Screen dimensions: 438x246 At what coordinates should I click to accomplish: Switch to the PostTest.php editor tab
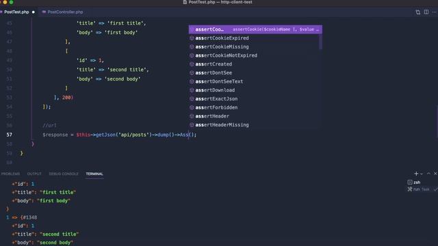coord(16,12)
